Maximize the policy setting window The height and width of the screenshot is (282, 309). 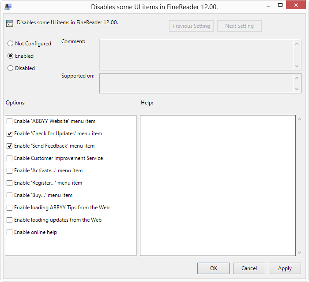click(280, 5)
